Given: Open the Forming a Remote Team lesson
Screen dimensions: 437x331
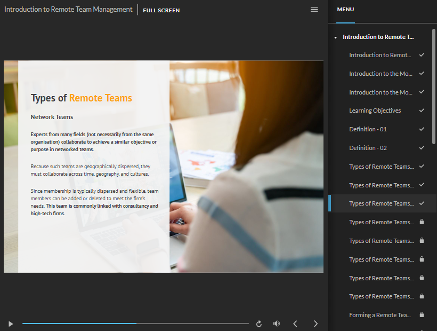Looking at the screenshot, I should tap(379, 315).
